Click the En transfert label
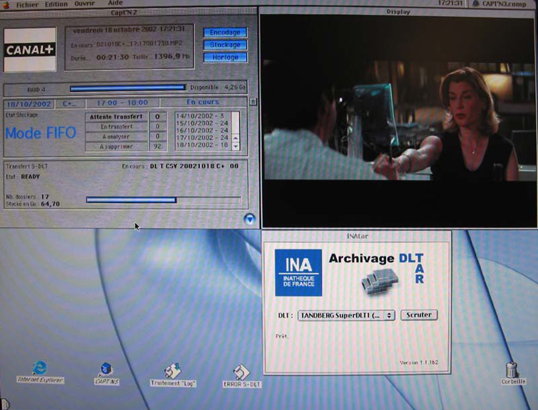The height and width of the screenshot is (410, 538). [x=116, y=127]
